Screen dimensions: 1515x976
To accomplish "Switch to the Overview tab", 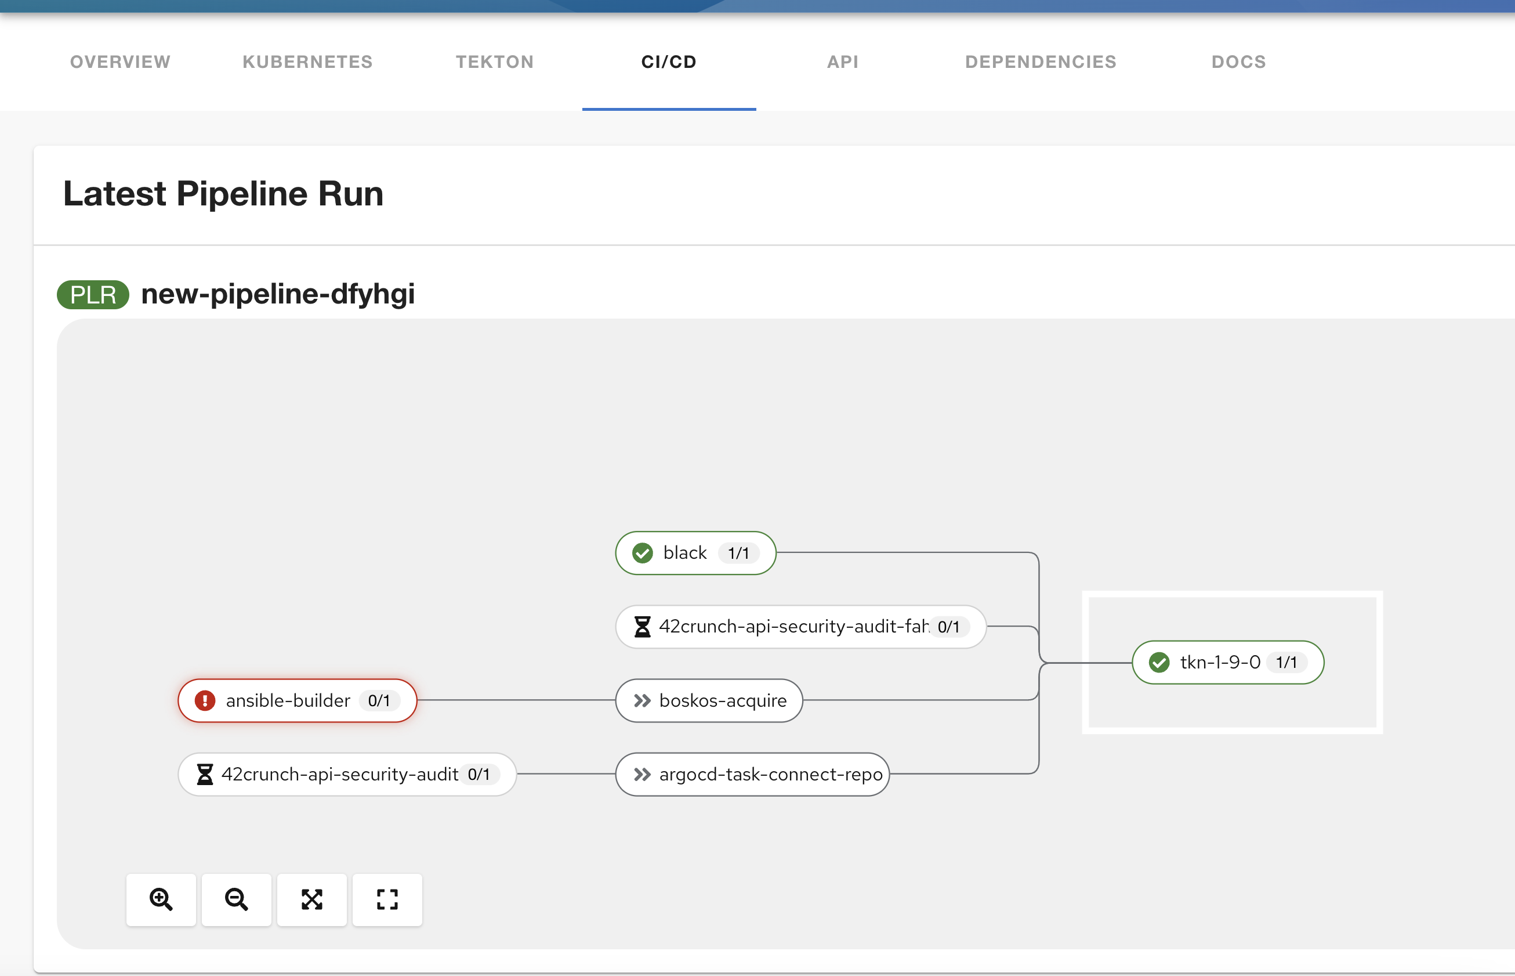I will pyautogui.click(x=119, y=62).
